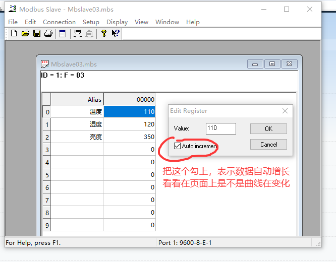Click the slave definition window icon

(x=63, y=33)
